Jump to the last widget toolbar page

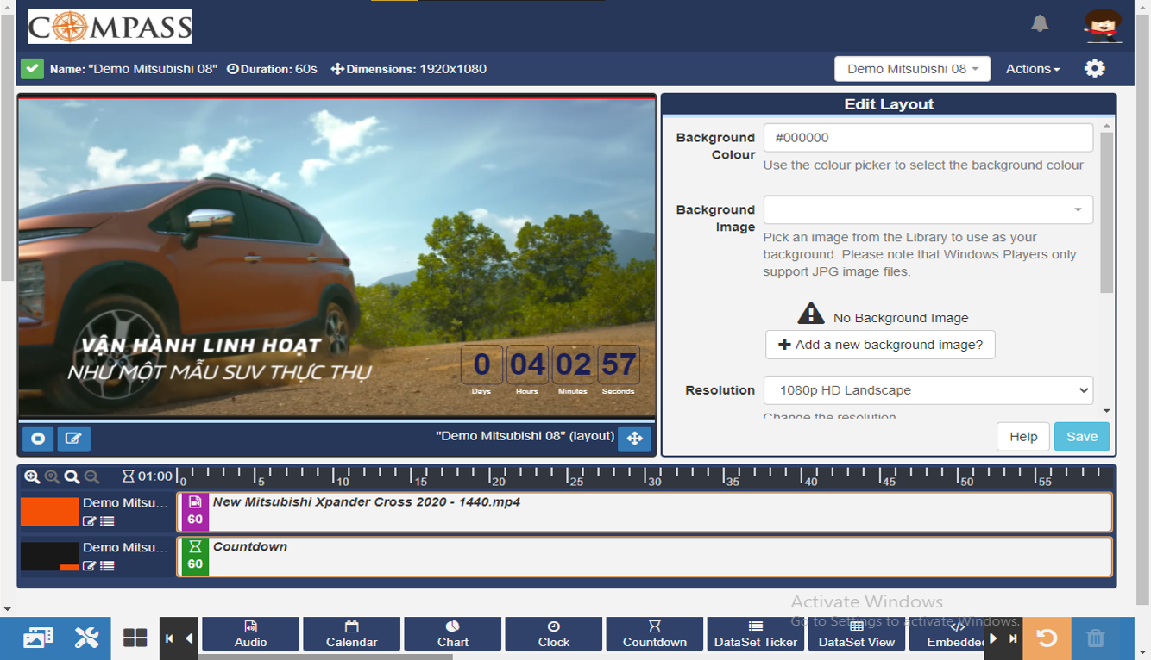[1013, 638]
